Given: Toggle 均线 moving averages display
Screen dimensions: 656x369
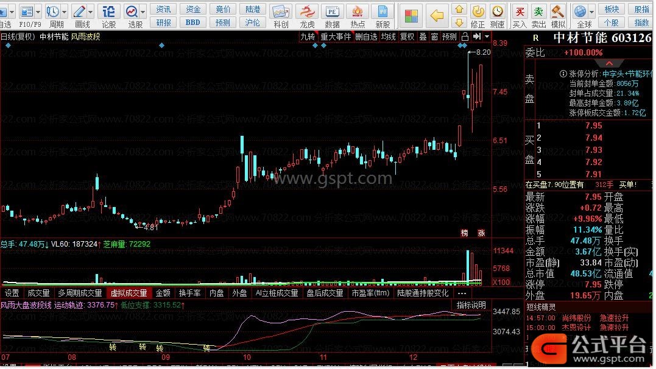Looking at the screenshot, I should click(388, 37).
